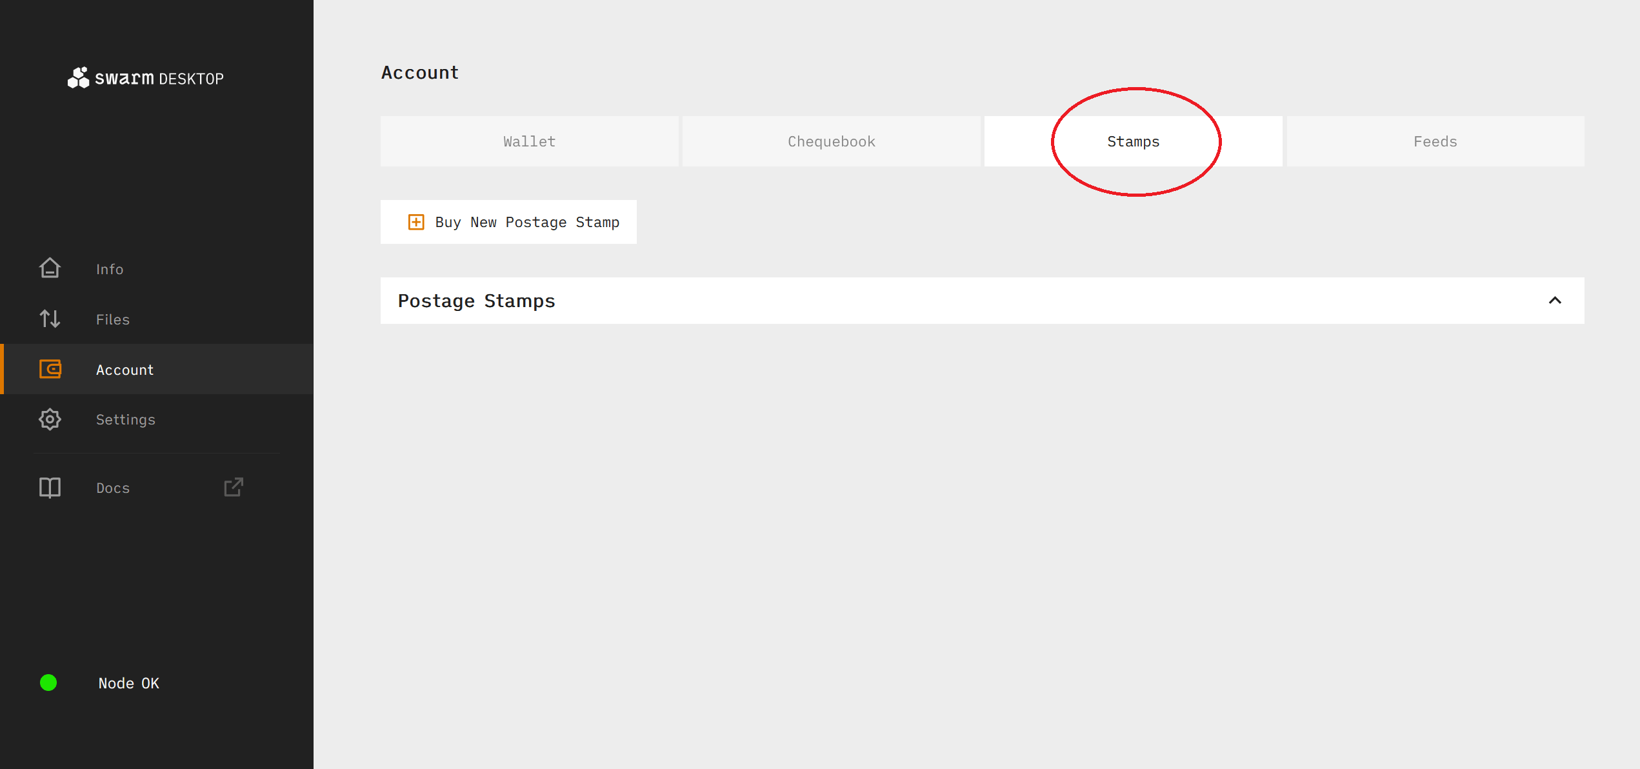Click the Docs book icon
Image resolution: width=1640 pixels, height=769 pixels.
[50, 488]
